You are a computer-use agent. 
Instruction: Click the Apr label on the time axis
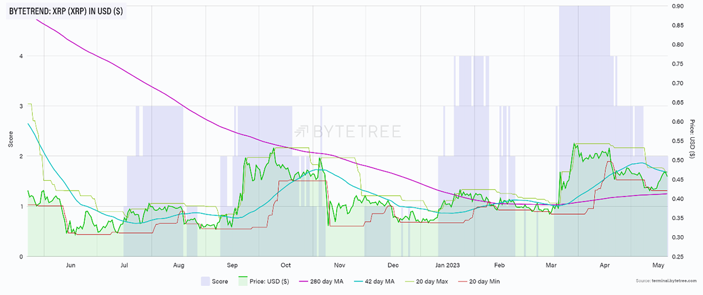tap(605, 265)
